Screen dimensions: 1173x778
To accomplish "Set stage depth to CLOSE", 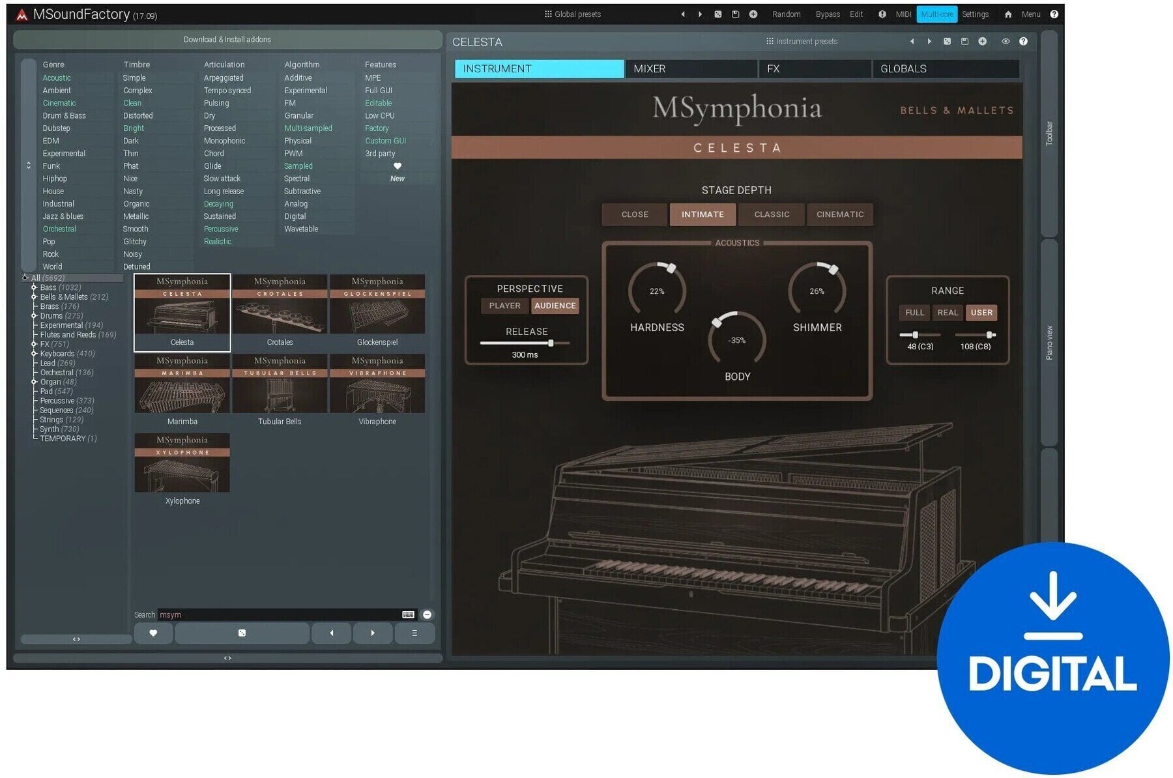I will tap(635, 214).
